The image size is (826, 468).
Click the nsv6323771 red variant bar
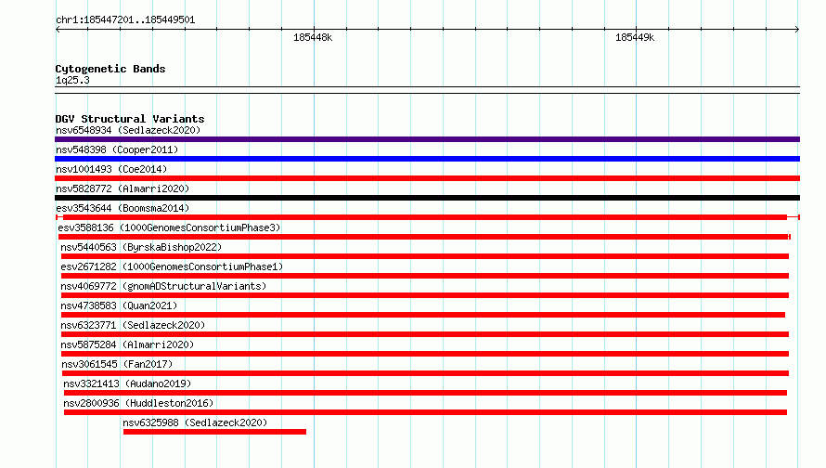(x=424, y=334)
